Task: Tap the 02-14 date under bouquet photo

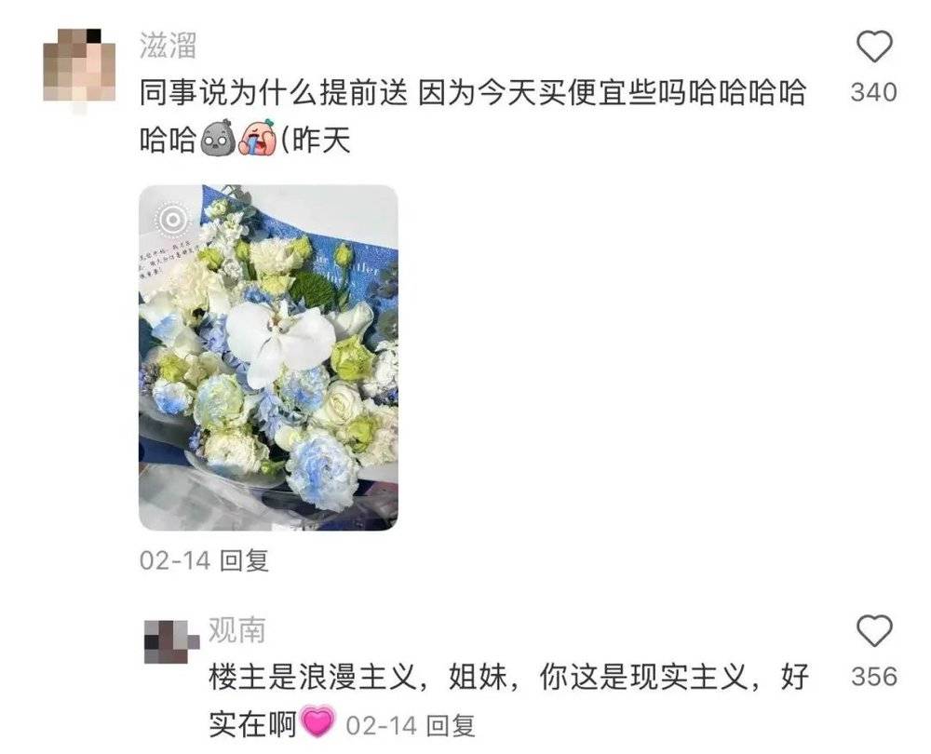Action: click(175, 560)
